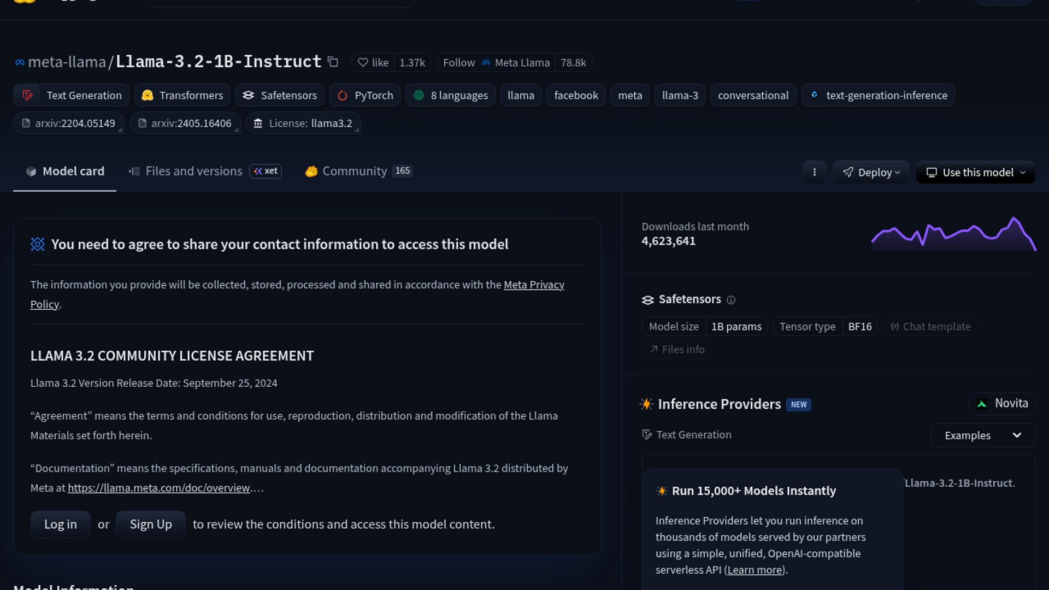The height and width of the screenshot is (590, 1049).
Task: Expand the Deploy dropdown
Action: tap(871, 173)
